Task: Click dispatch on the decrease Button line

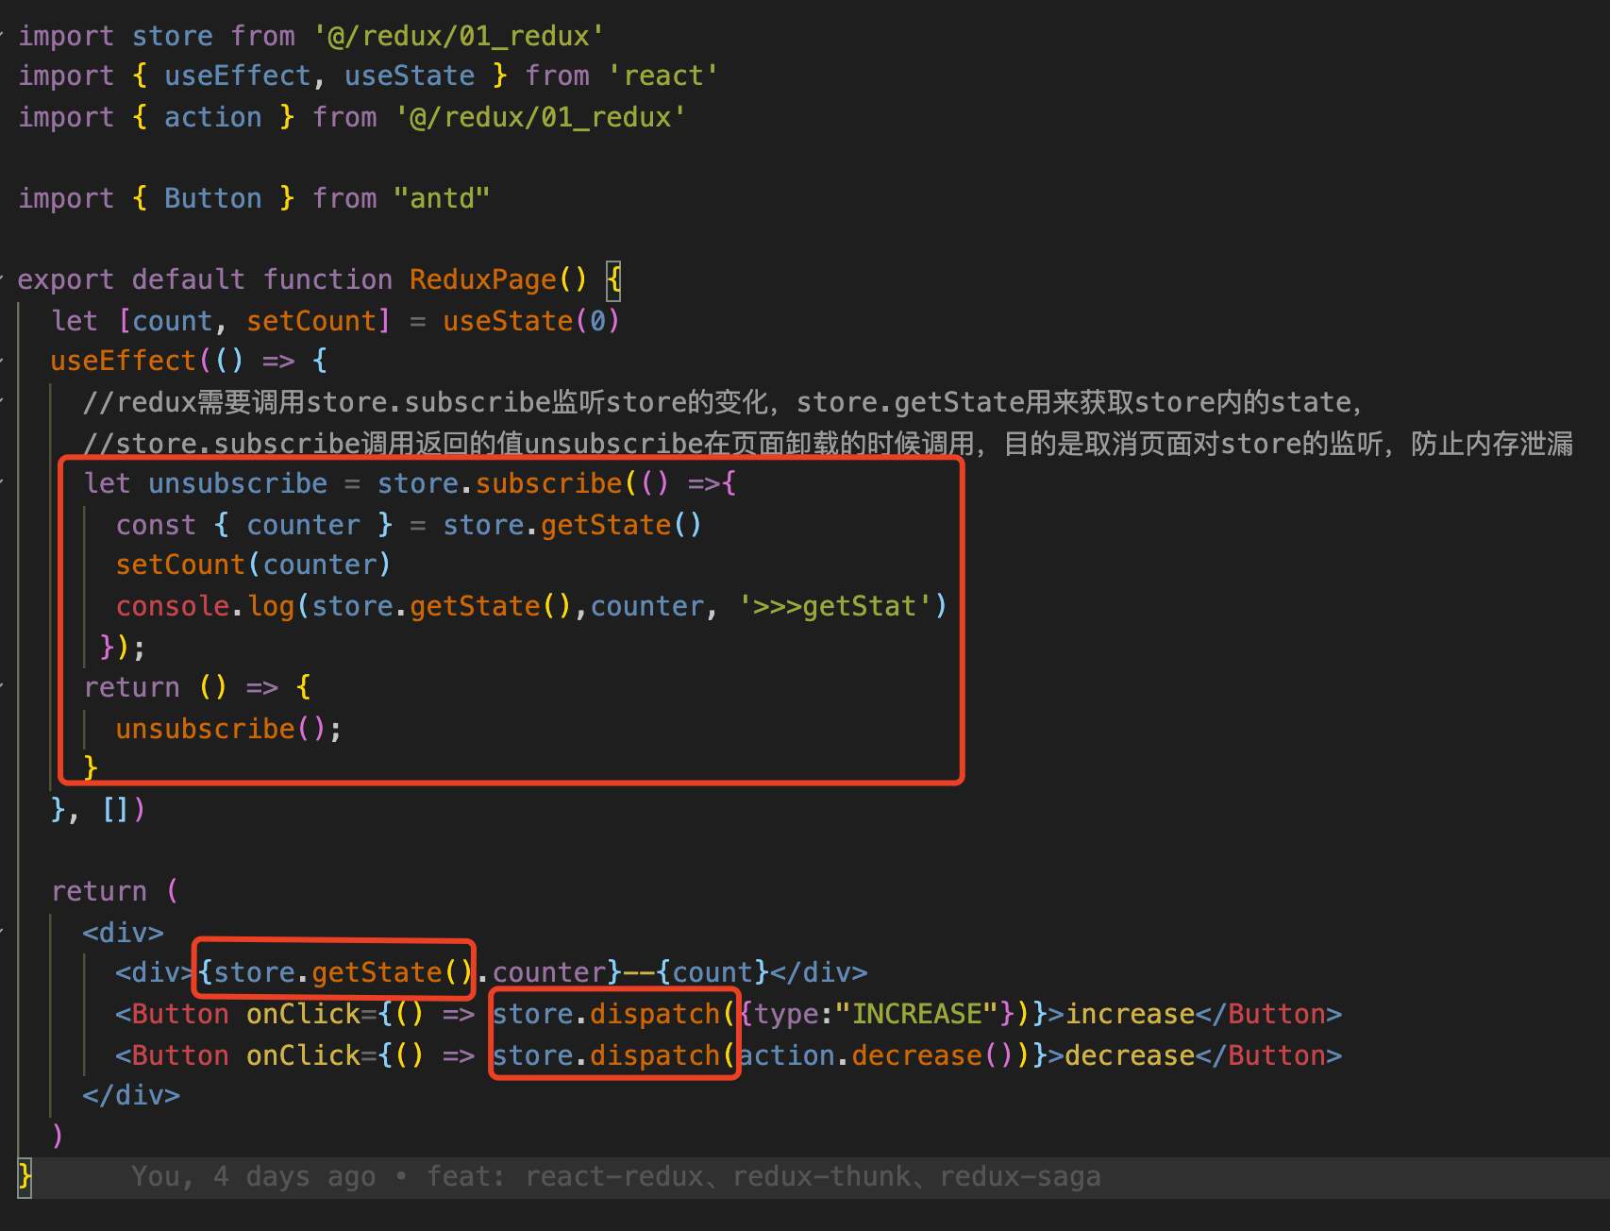Action: (656, 1055)
